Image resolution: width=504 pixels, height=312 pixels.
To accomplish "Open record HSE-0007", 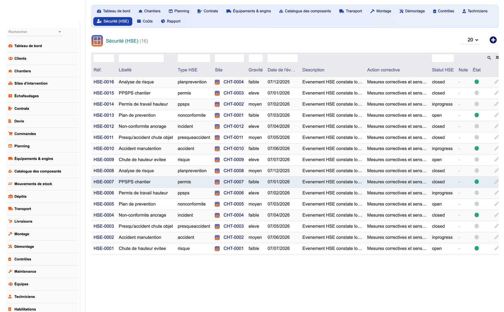I will coord(104,182).
